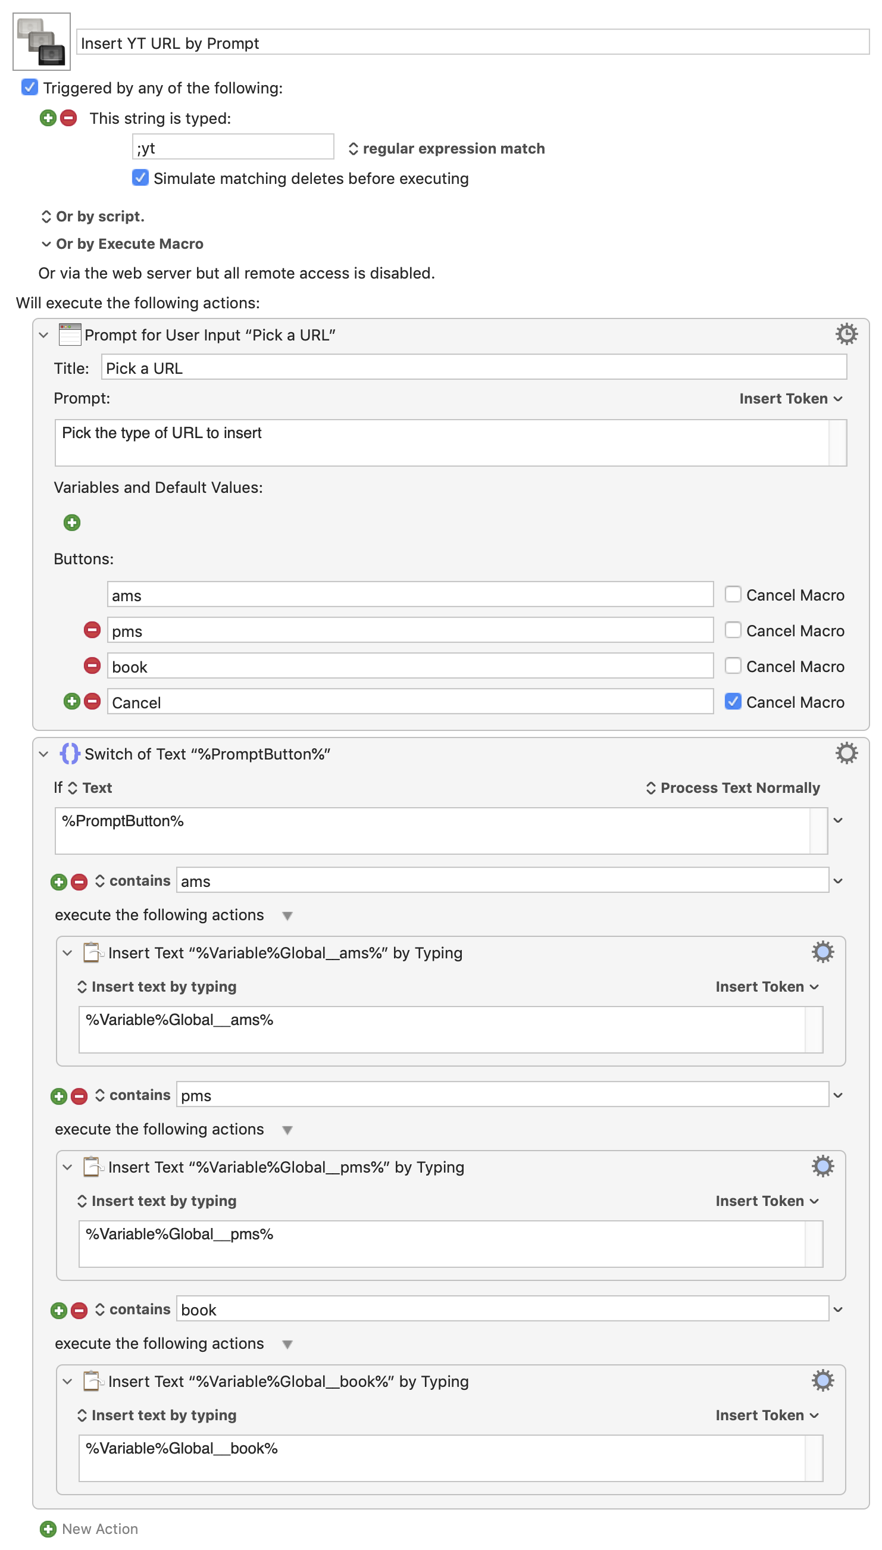
Task: Remove the typed string trigger
Action: pyautogui.click(x=68, y=118)
